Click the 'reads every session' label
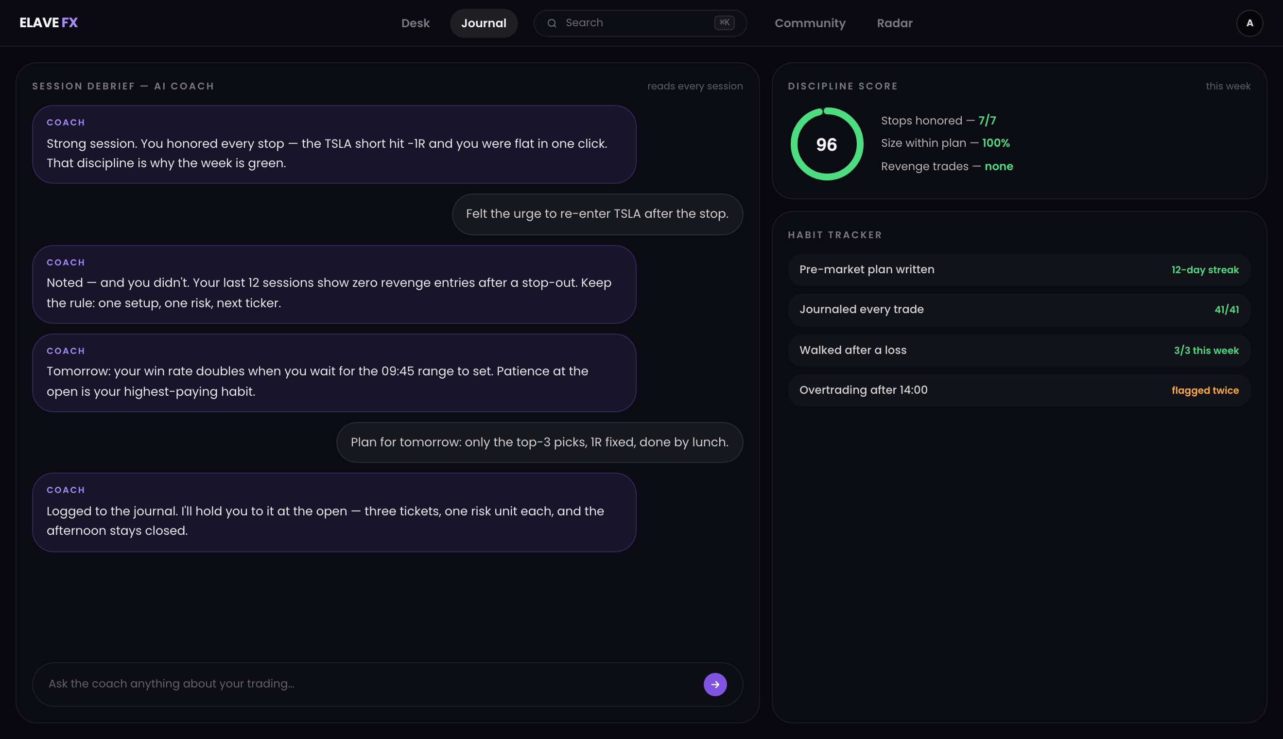Screen dimensions: 1283x739 point(694,86)
